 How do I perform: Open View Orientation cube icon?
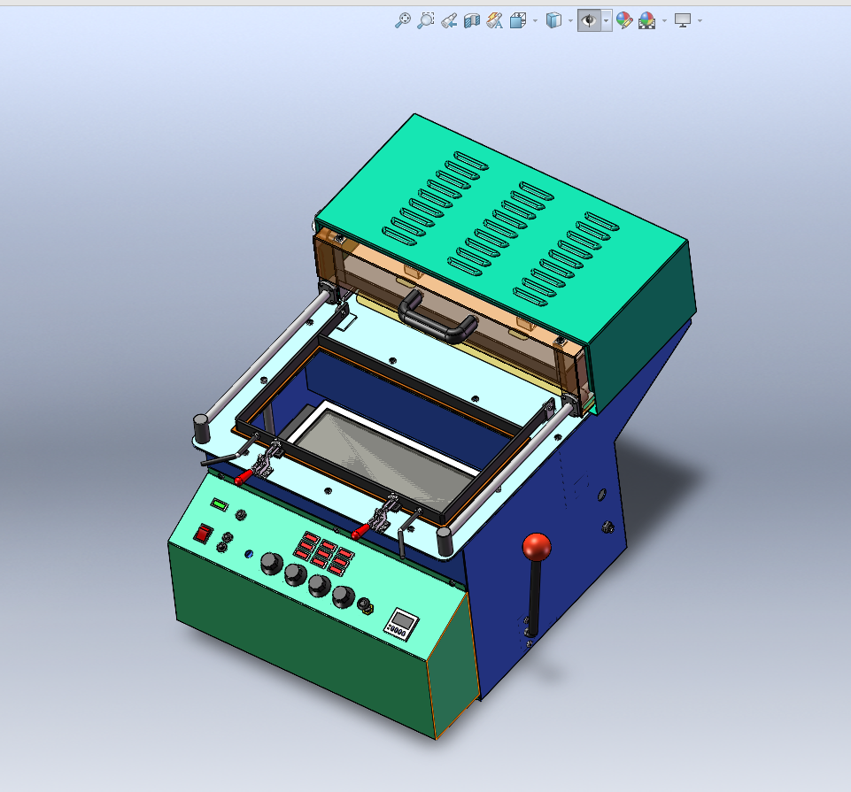click(x=519, y=20)
